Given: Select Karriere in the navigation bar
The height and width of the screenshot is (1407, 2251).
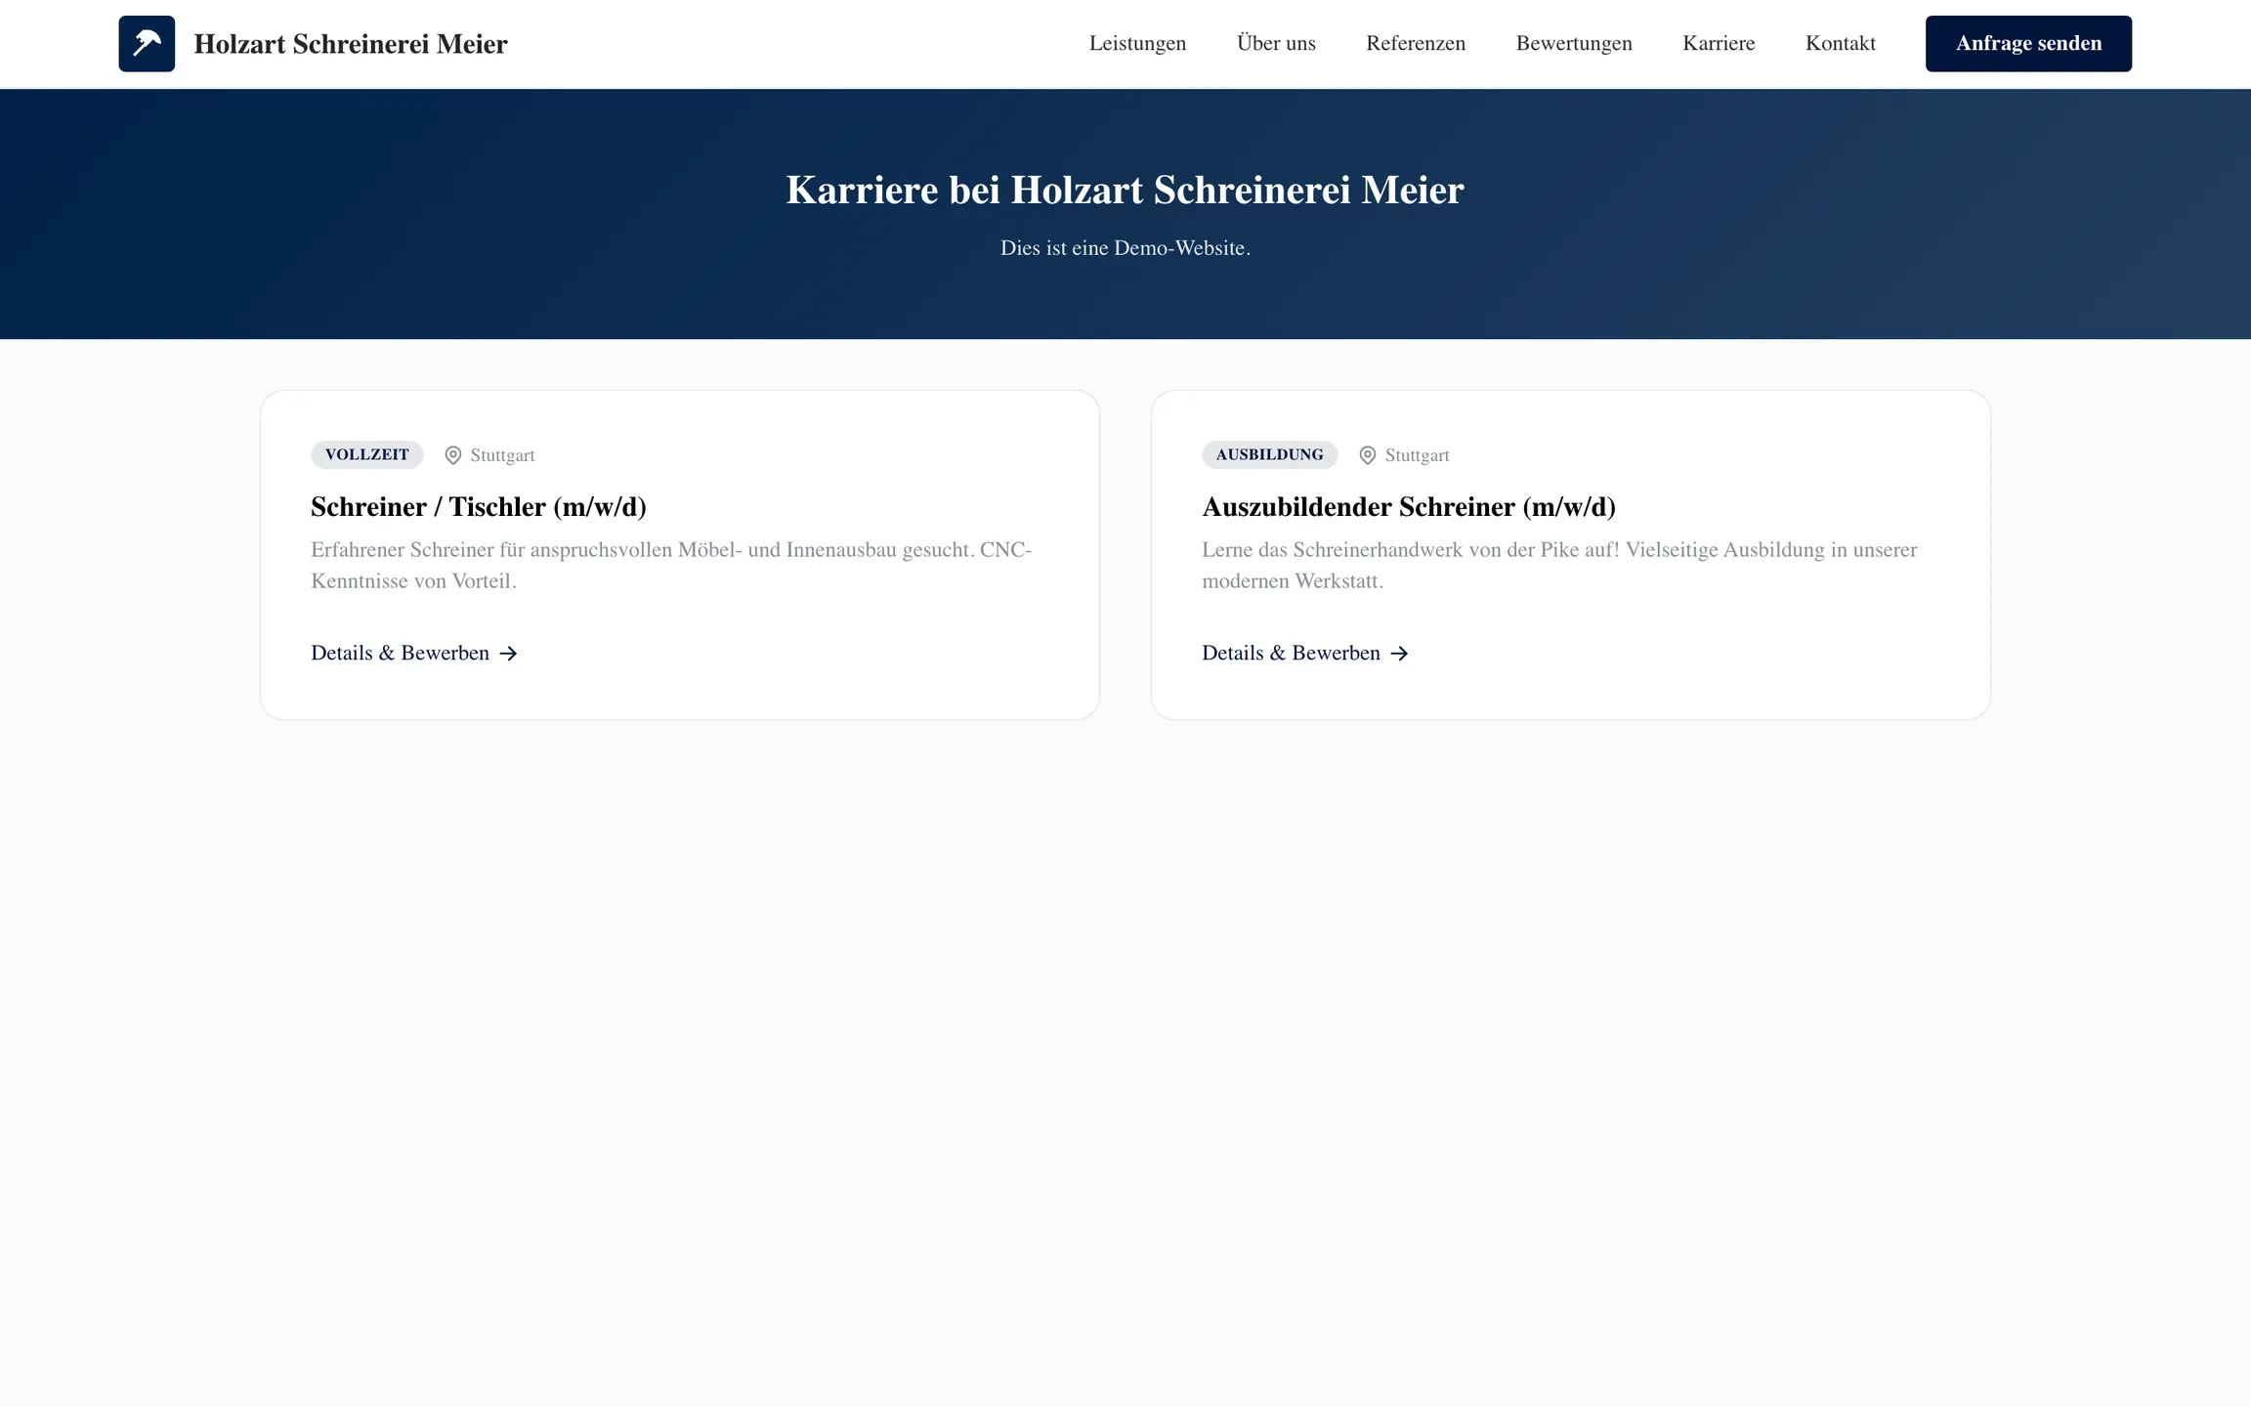Looking at the screenshot, I should pyautogui.click(x=1719, y=44).
